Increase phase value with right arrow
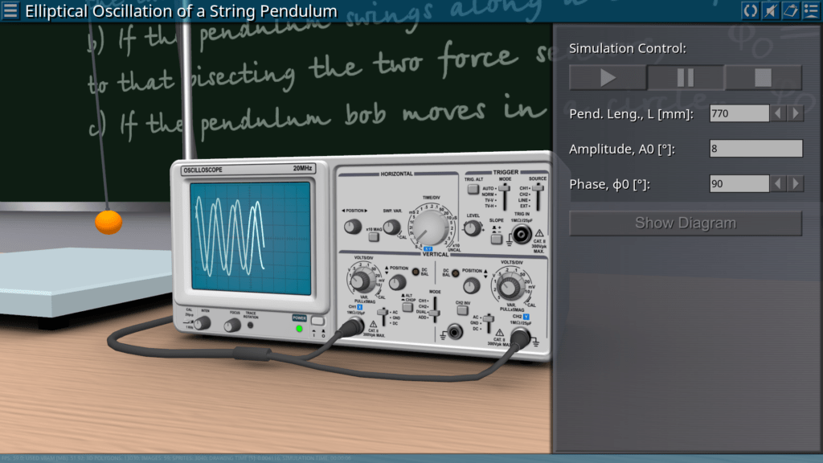823x463 pixels. 795,184
